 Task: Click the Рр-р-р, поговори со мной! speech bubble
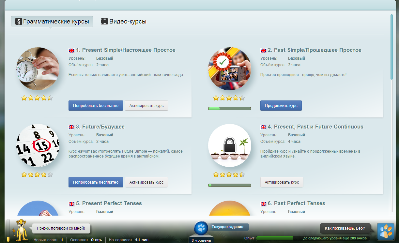(x=61, y=228)
